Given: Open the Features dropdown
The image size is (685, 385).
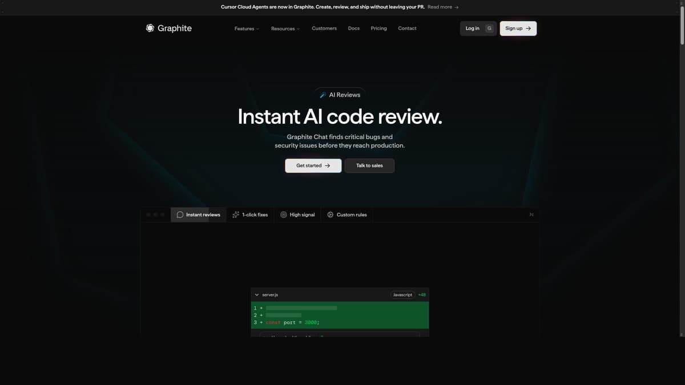Looking at the screenshot, I should click(x=246, y=29).
